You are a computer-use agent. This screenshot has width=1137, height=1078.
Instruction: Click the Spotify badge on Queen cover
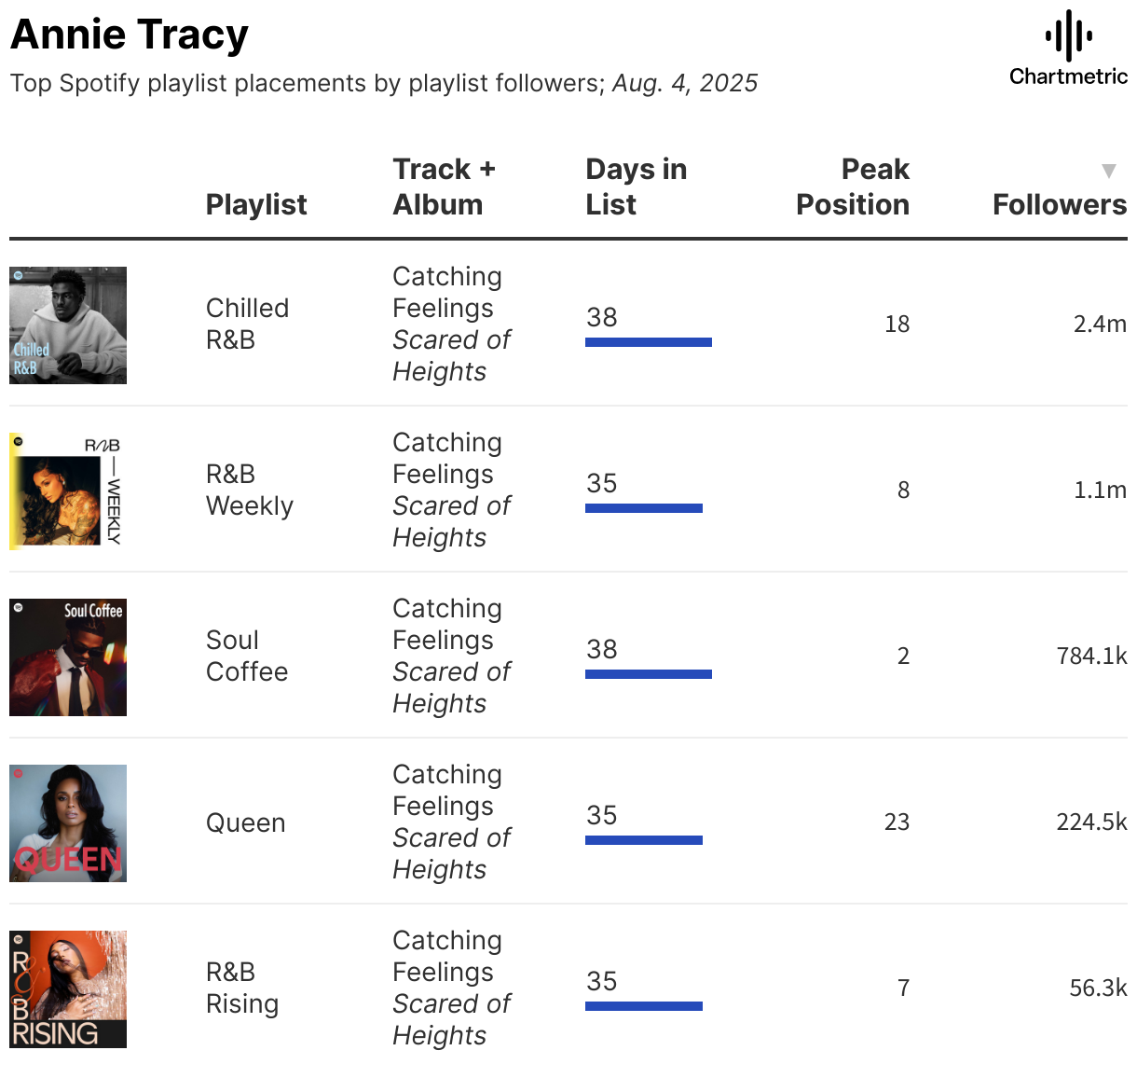pos(18,773)
